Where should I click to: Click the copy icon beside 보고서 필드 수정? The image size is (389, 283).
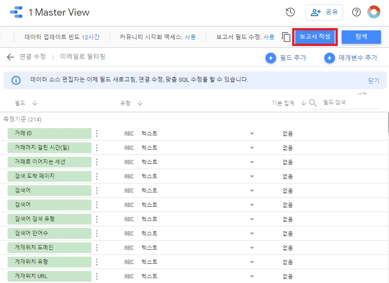286,37
